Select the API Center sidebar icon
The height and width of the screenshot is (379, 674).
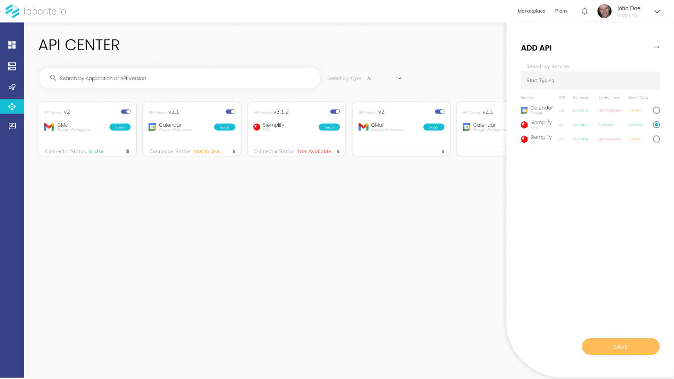[12, 107]
